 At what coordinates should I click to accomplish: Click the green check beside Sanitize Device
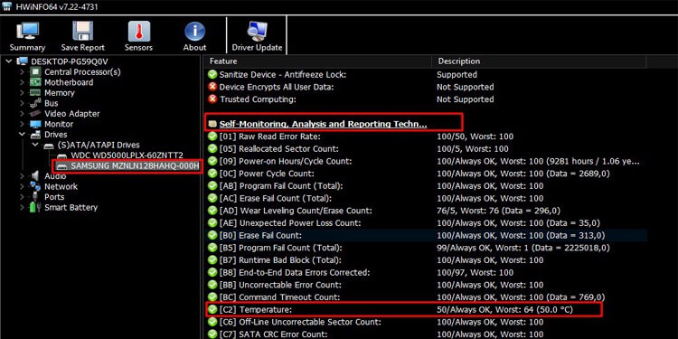coord(212,74)
